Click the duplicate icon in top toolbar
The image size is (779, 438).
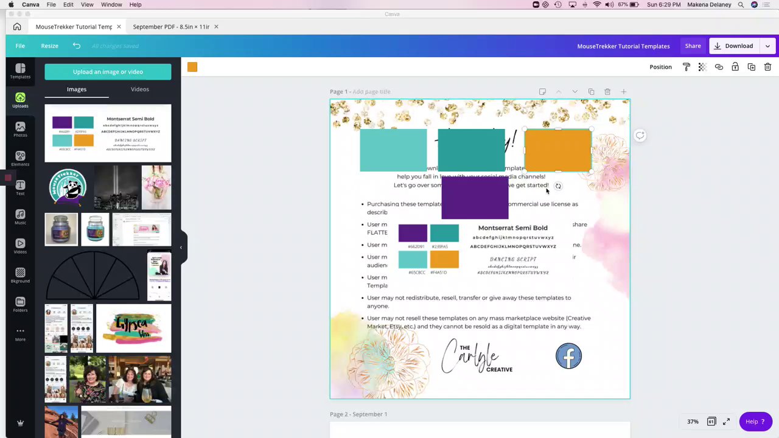pyautogui.click(x=751, y=67)
